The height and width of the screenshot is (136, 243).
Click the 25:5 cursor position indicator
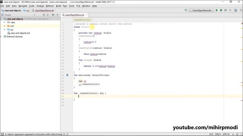click(211, 134)
